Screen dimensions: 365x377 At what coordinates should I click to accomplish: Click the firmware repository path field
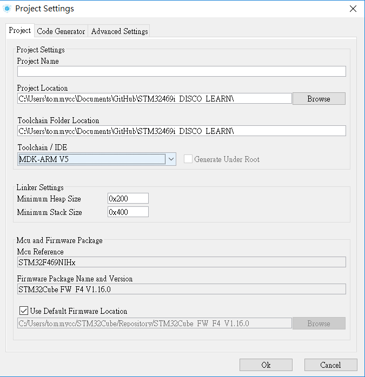pyautogui.click(x=155, y=324)
